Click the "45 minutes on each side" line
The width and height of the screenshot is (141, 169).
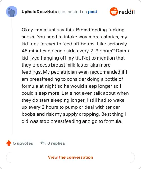(75, 51)
